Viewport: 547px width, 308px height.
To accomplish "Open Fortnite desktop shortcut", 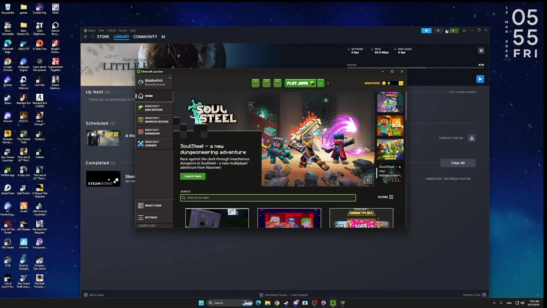I will [24, 243].
